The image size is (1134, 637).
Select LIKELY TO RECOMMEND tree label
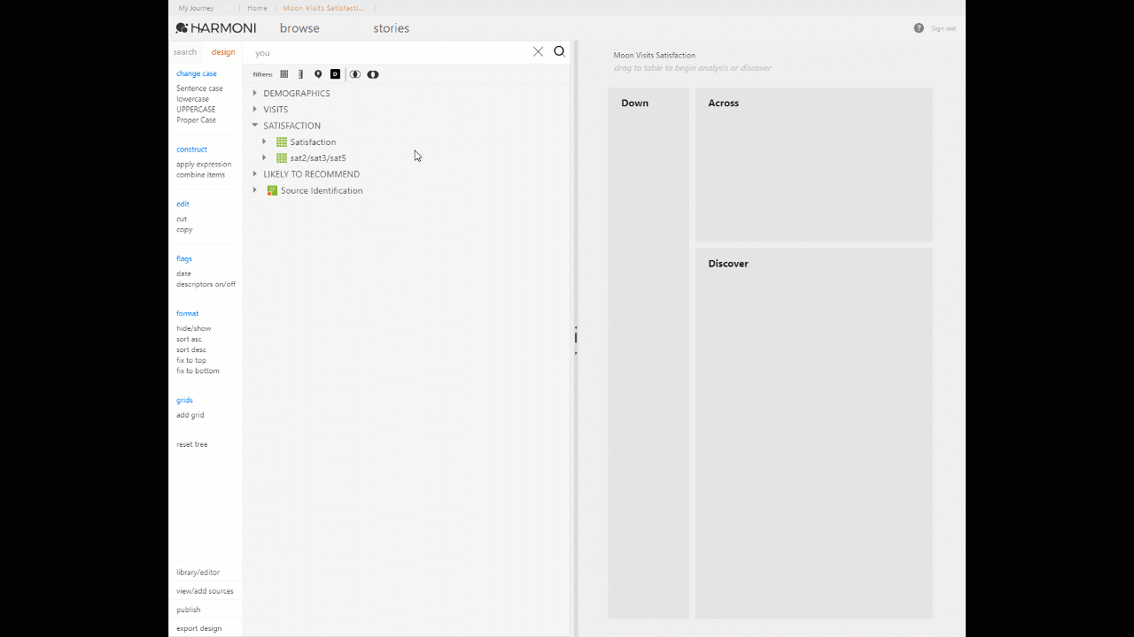[312, 174]
